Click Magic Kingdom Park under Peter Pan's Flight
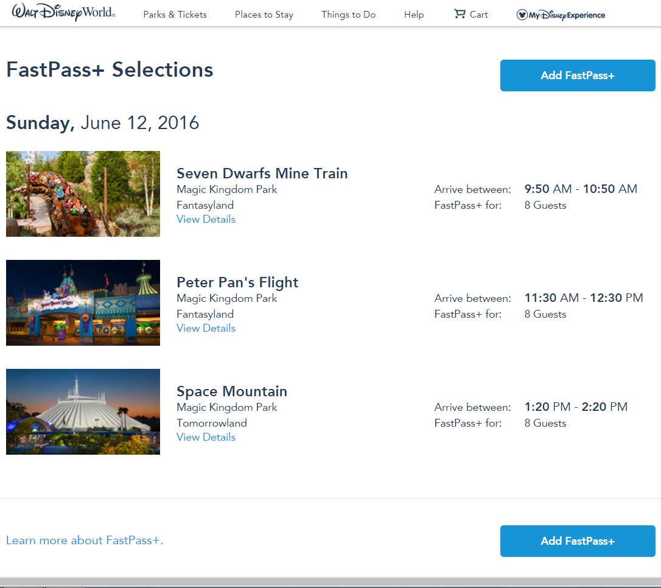The image size is (661, 588). [x=227, y=298]
